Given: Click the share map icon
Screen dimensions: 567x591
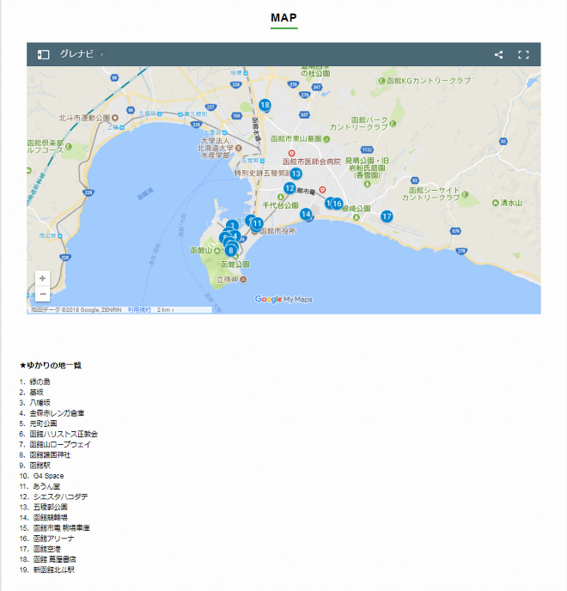Looking at the screenshot, I should pyautogui.click(x=498, y=55).
